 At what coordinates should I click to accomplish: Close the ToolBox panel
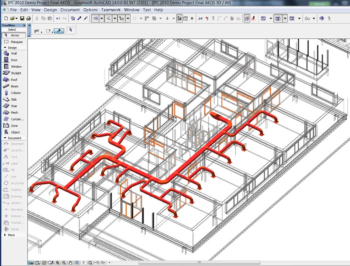click(x=24, y=25)
